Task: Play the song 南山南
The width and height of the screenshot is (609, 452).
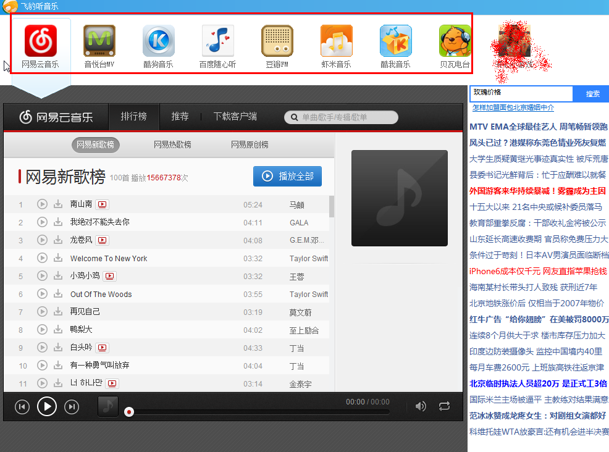Action: click(42, 204)
